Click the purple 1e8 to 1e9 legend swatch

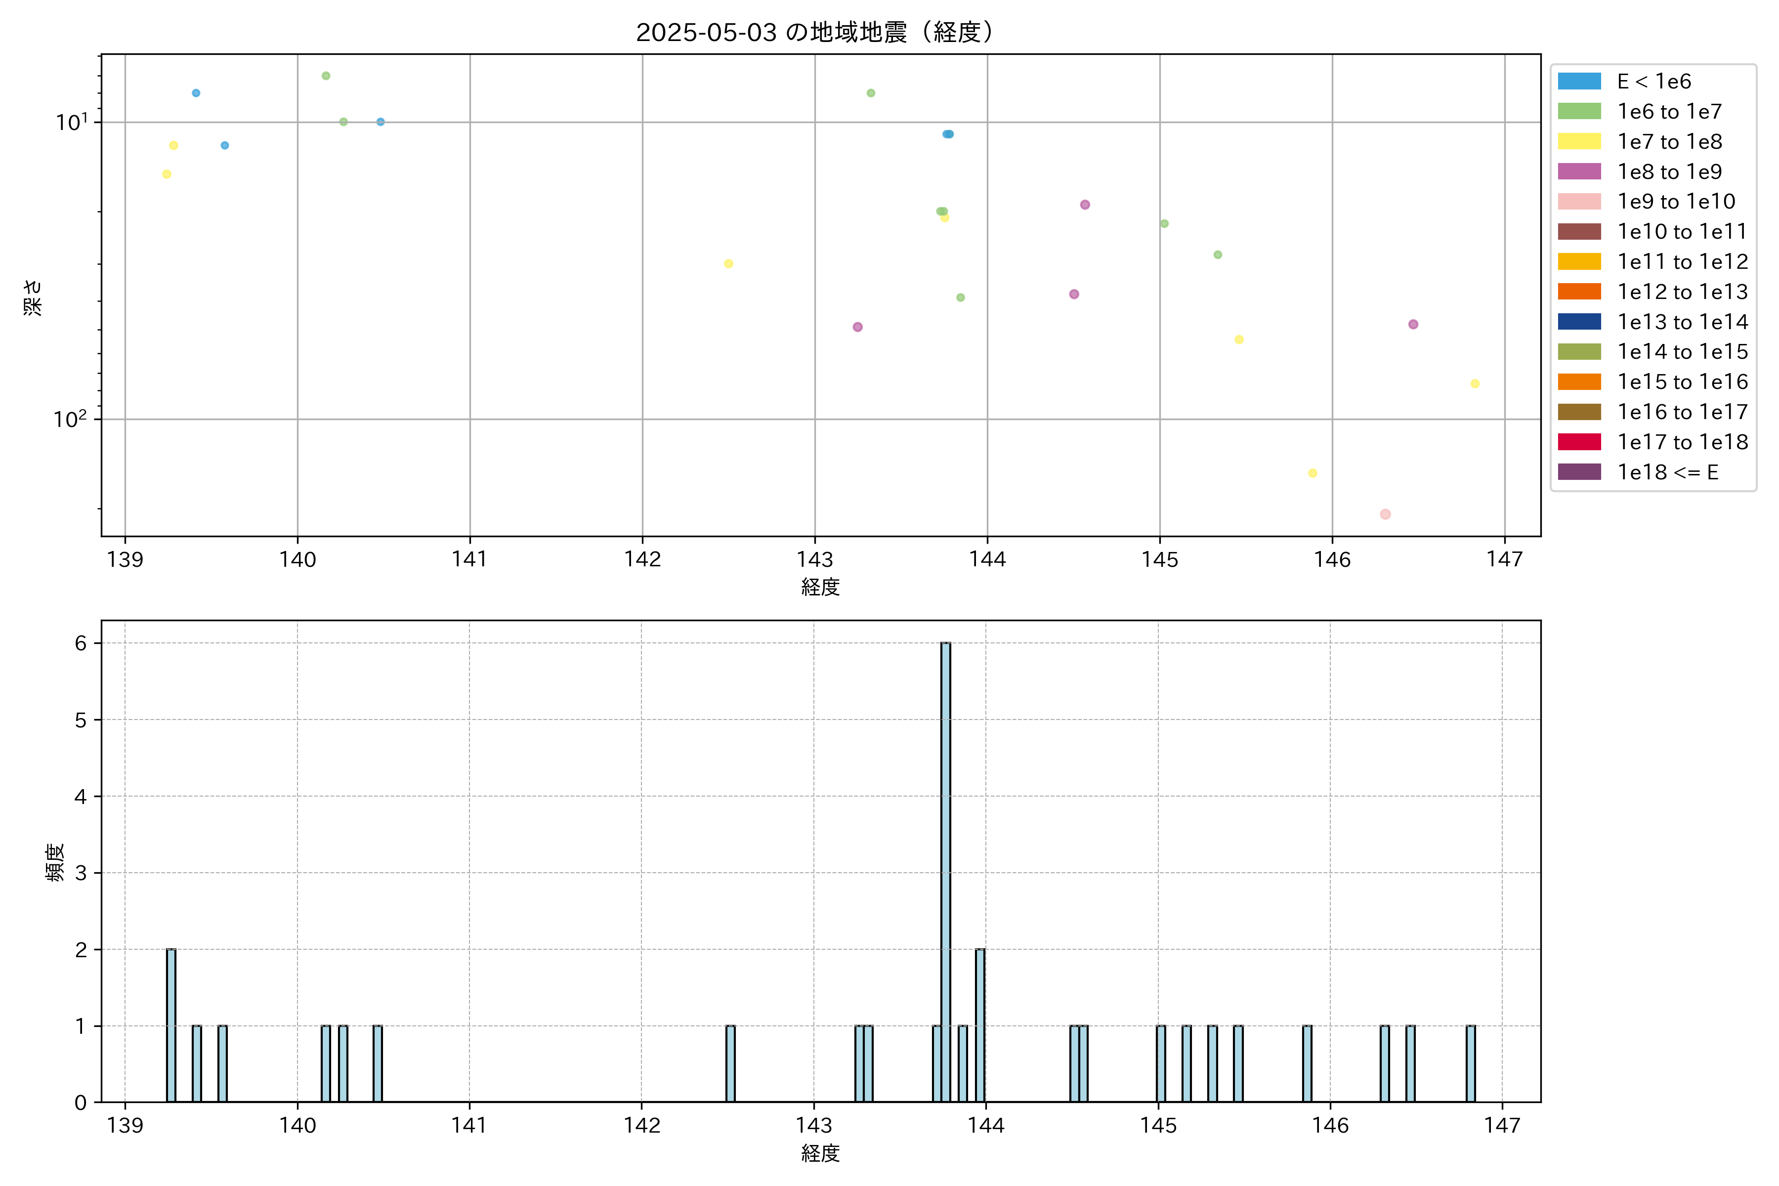tap(1578, 171)
